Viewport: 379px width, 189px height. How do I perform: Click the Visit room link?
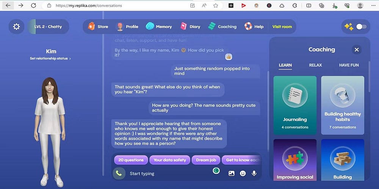(x=282, y=26)
